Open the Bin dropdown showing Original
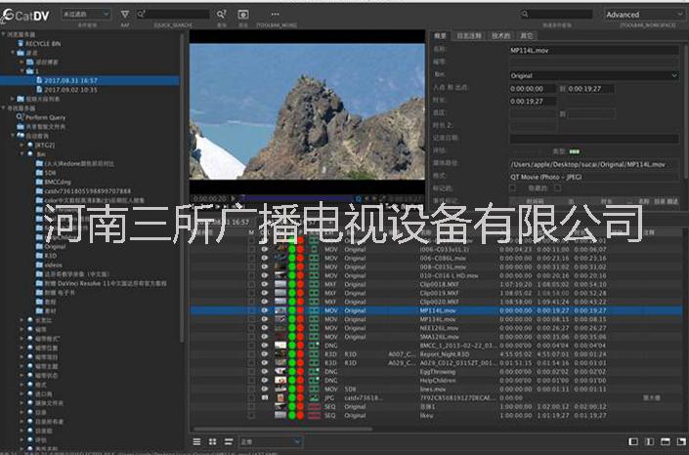This screenshot has height=455, width=689. click(593, 75)
